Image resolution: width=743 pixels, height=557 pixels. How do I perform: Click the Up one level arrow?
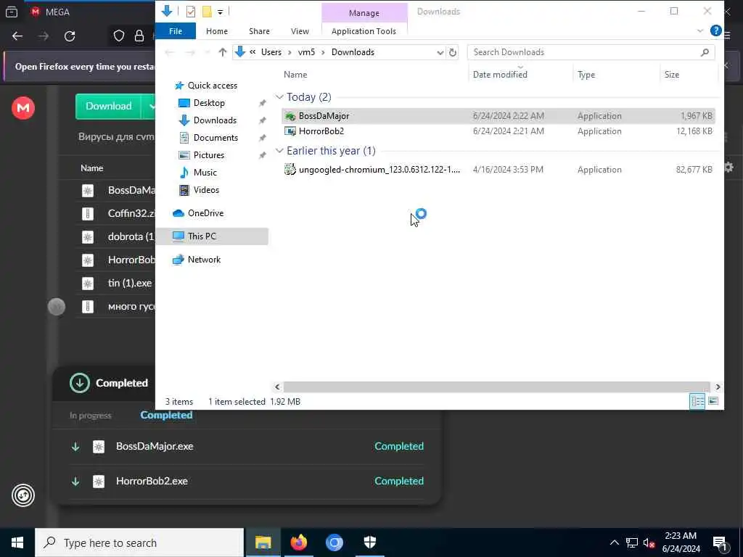222,52
